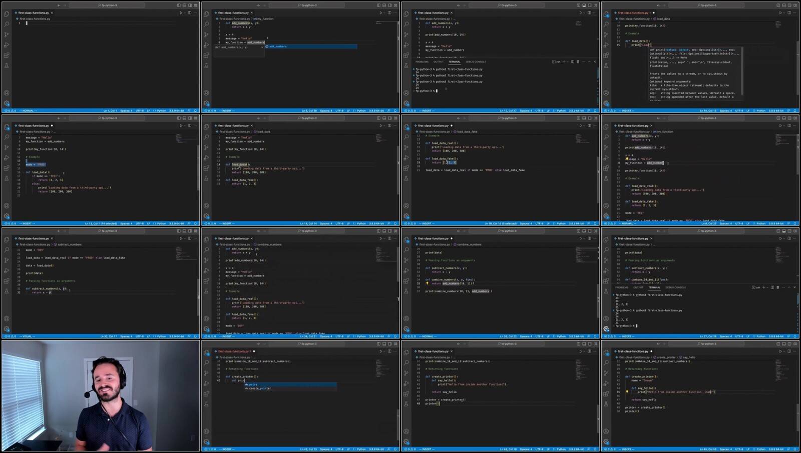This screenshot has width=801, height=453.
Task: Open Extensions icon beside the print documentation tooltip
Action: click(606, 55)
